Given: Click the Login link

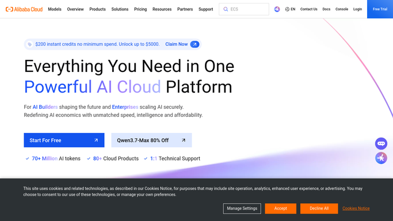Looking at the screenshot, I should (357, 9).
